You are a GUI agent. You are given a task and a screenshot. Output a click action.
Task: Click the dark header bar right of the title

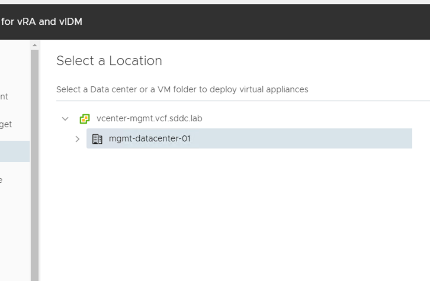(267, 22)
